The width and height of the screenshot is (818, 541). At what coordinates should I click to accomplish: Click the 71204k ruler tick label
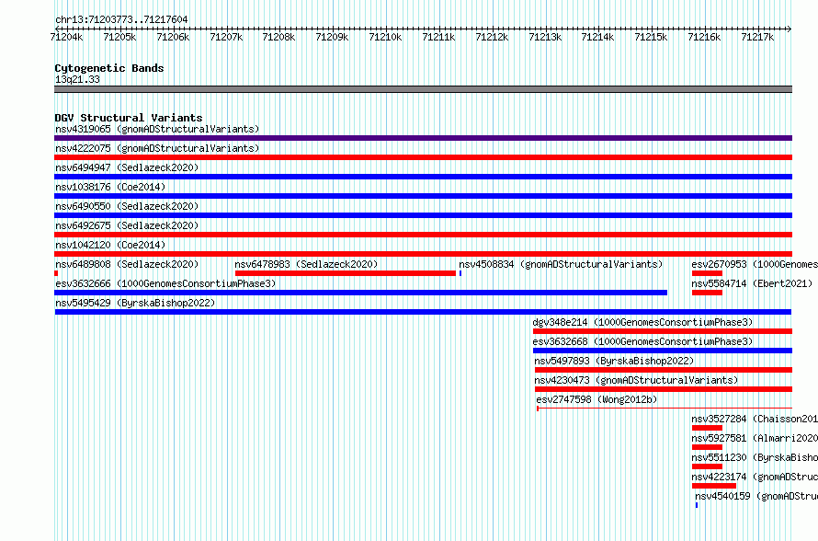tap(66, 37)
